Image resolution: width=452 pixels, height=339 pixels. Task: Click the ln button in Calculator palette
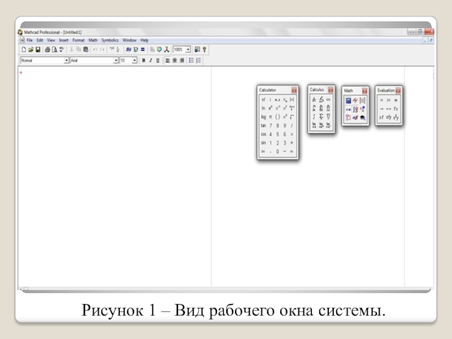[x=263, y=108]
